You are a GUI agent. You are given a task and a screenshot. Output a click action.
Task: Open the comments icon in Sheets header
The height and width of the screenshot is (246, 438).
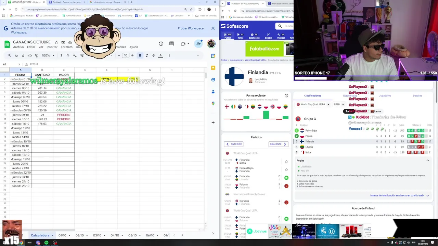click(171, 44)
